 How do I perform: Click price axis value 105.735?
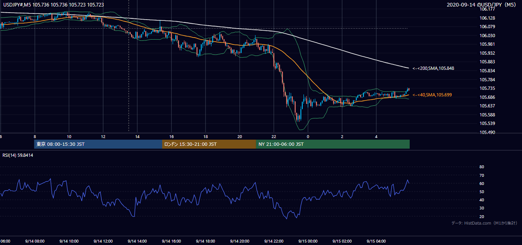coord(487,88)
